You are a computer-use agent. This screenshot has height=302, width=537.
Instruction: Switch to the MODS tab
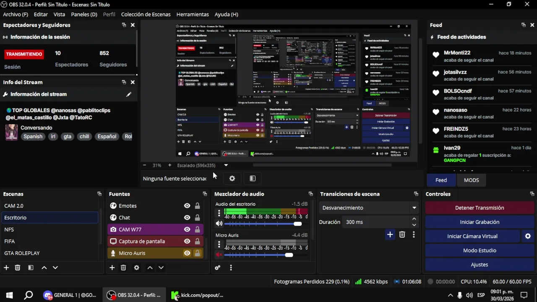tap(471, 180)
